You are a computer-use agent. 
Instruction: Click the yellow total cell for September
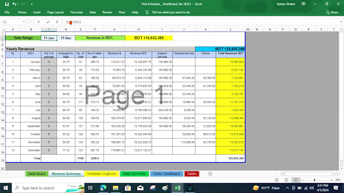click(x=230, y=126)
